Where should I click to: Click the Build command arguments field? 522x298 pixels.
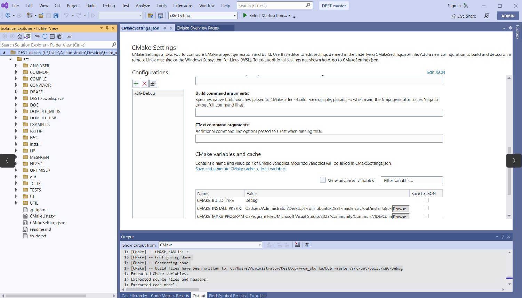(319, 112)
